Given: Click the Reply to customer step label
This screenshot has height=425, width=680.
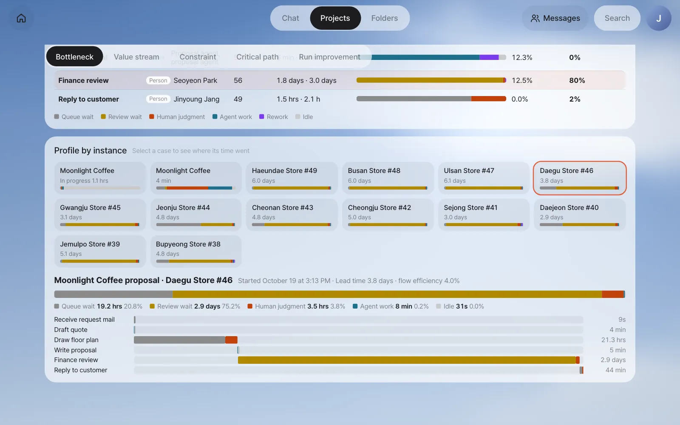Looking at the screenshot, I should pyautogui.click(x=81, y=370).
